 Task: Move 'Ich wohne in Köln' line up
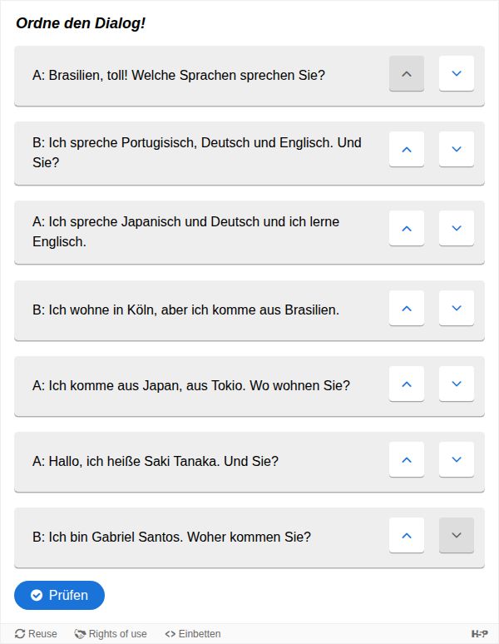click(x=407, y=309)
